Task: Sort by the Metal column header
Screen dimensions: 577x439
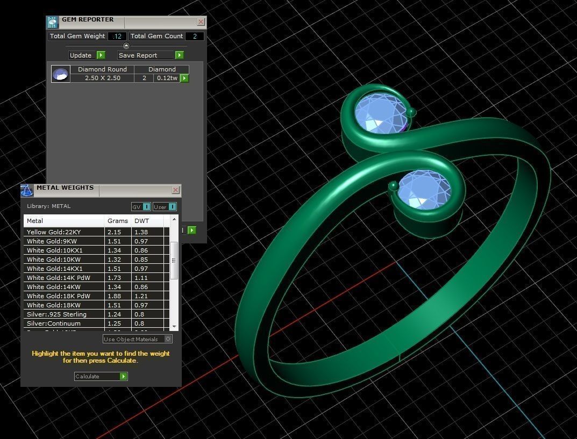Action: [x=64, y=221]
